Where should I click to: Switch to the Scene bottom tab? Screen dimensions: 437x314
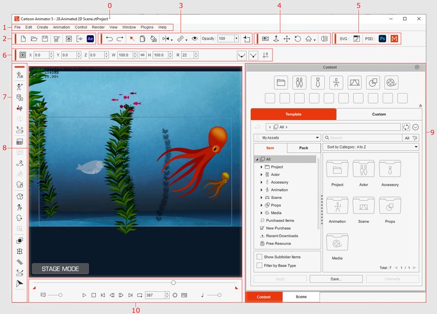click(x=301, y=297)
